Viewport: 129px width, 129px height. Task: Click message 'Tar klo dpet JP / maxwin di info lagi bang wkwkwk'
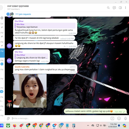coord(37,38)
